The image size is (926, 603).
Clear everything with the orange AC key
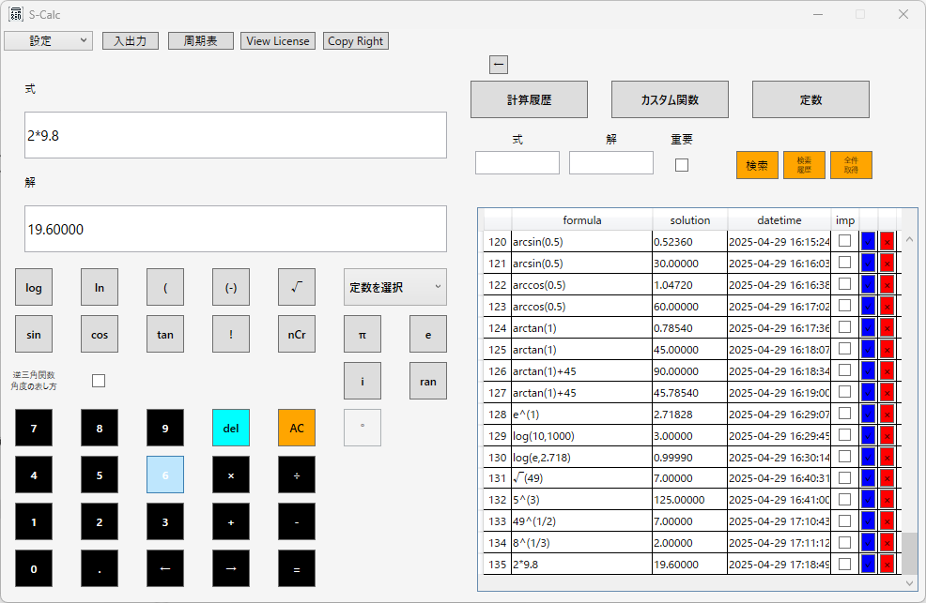click(297, 428)
